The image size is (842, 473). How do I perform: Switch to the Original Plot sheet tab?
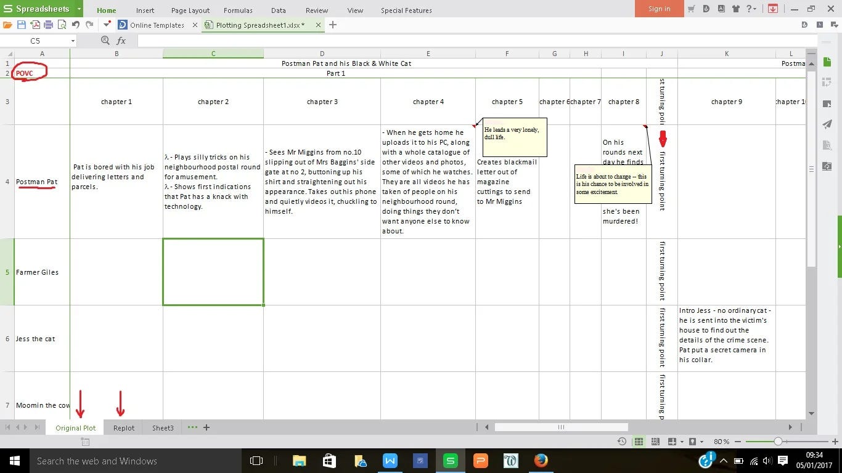pyautogui.click(x=76, y=427)
